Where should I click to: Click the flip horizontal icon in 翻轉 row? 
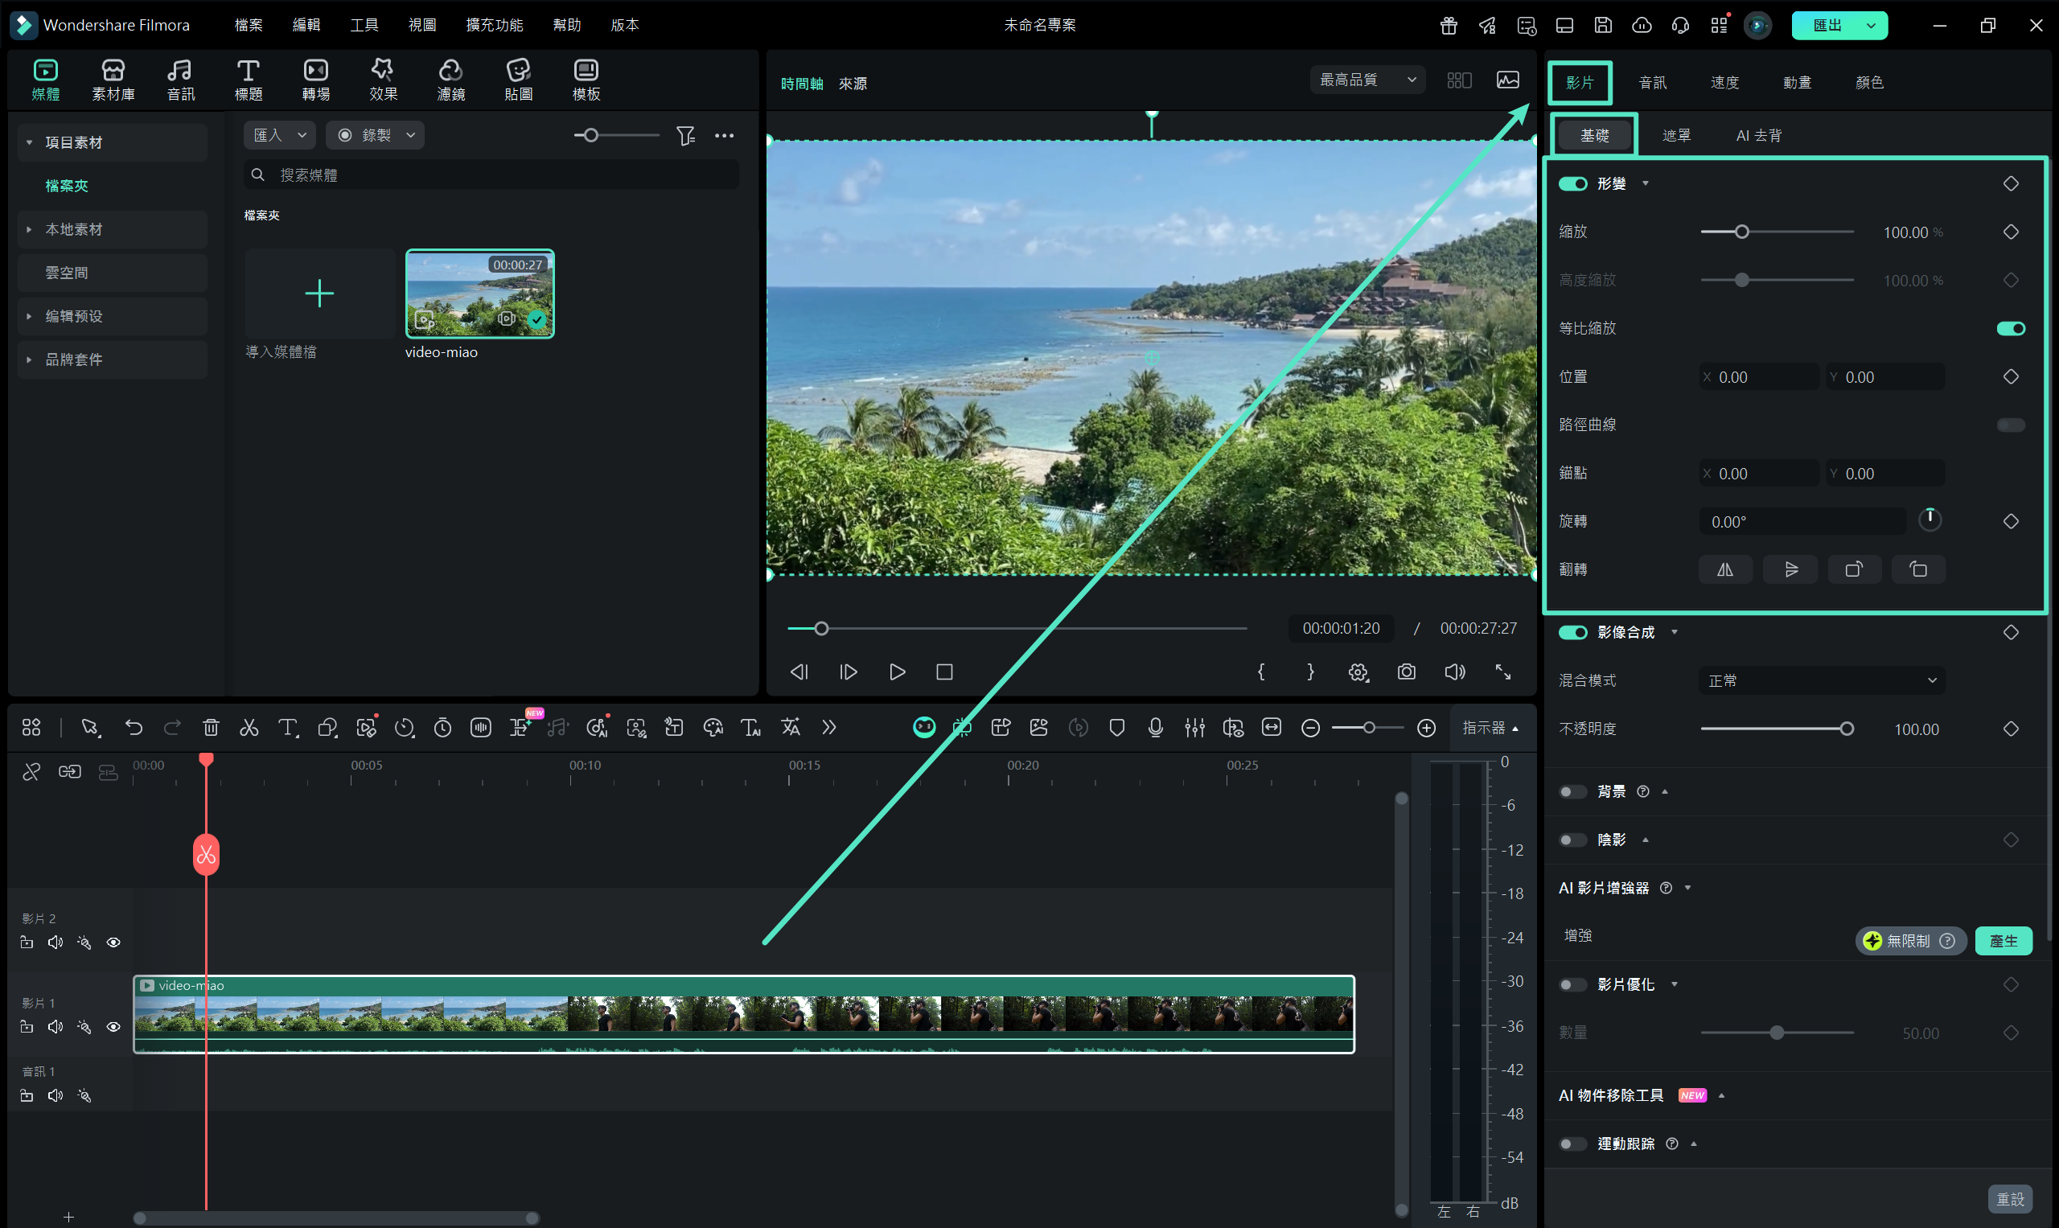1724,569
